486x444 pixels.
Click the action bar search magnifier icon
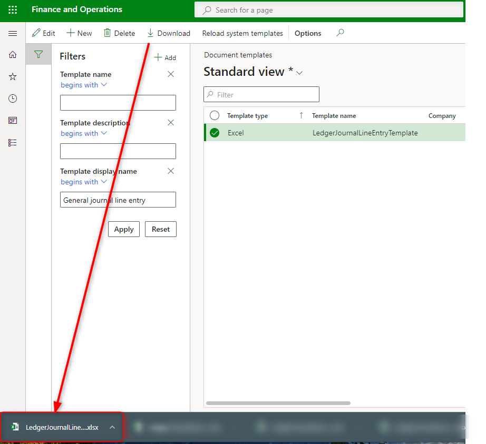[340, 33]
